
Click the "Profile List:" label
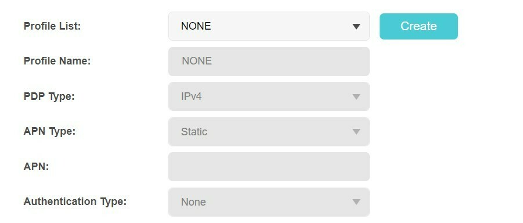[x=52, y=26]
